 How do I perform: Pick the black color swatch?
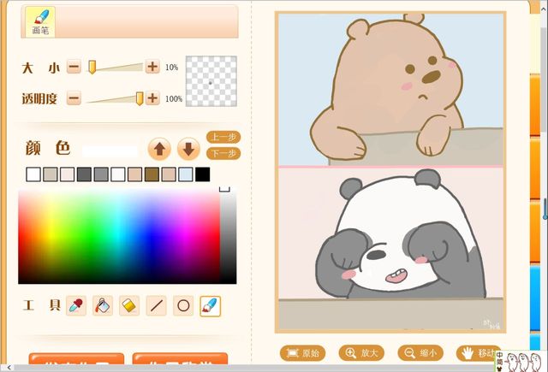202,174
